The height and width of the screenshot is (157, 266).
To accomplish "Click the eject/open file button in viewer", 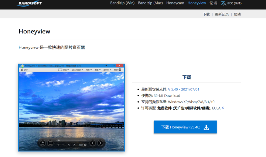I will coord(43,143).
